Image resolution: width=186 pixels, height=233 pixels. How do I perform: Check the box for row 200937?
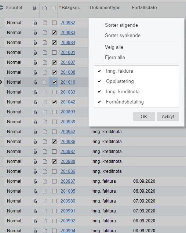coord(54,181)
